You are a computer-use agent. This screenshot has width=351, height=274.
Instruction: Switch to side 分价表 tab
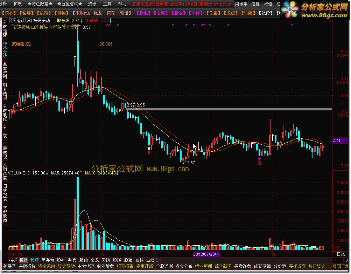(5, 131)
